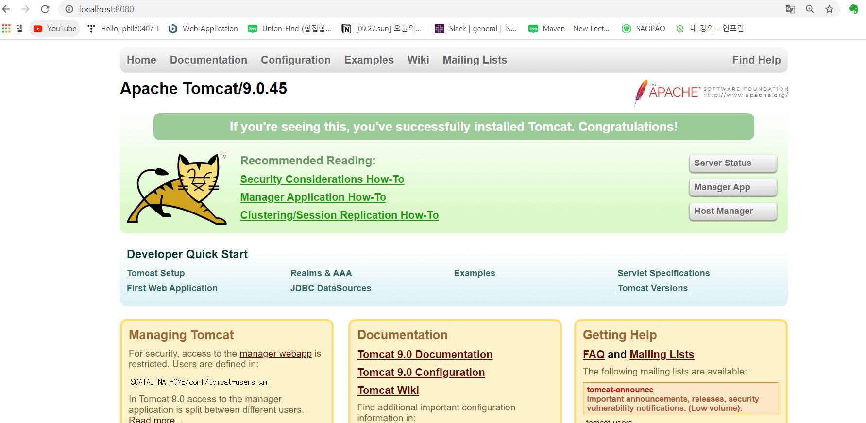
Task: Click the site info icon in address bar
Action: coord(69,9)
